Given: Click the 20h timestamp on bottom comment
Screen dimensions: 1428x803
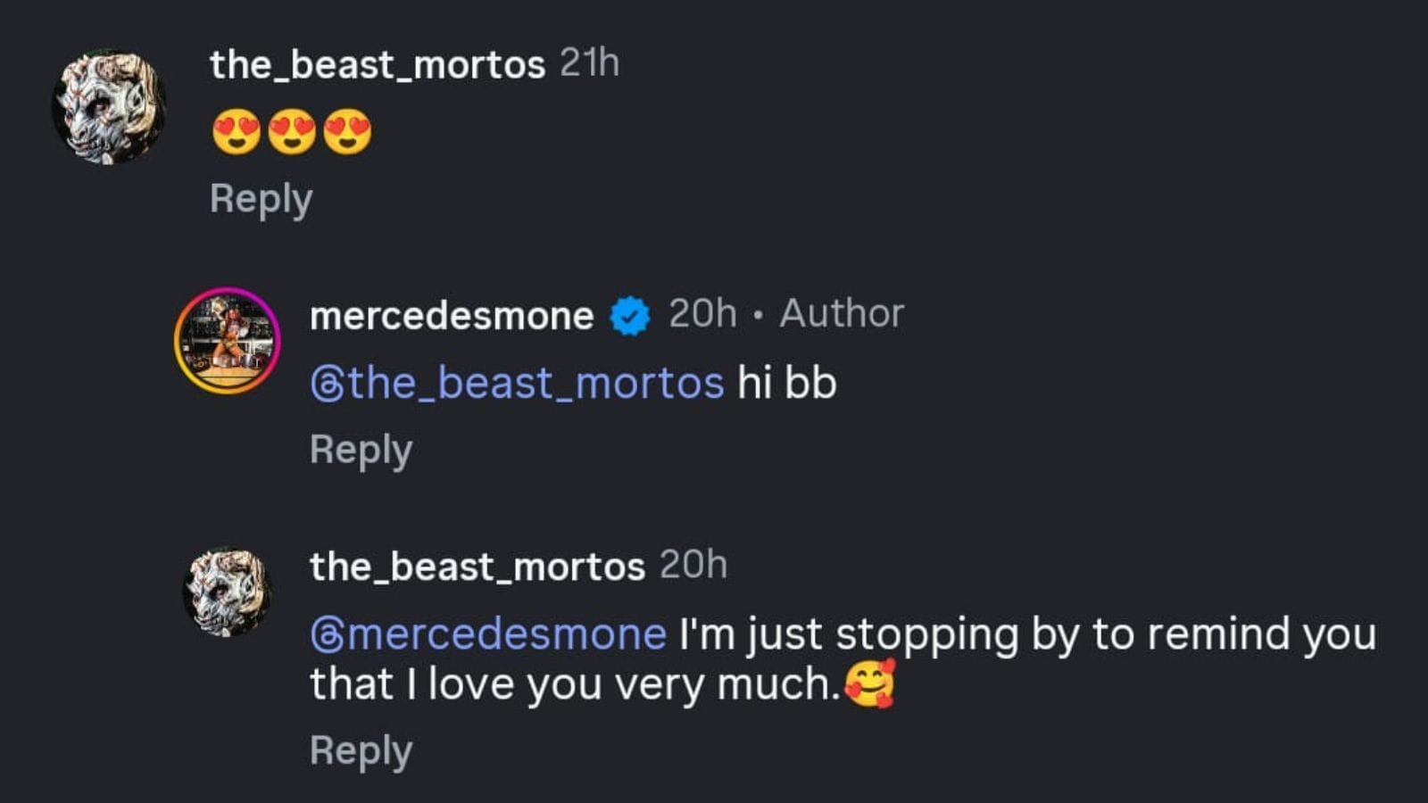Looking at the screenshot, I should (693, 566).
